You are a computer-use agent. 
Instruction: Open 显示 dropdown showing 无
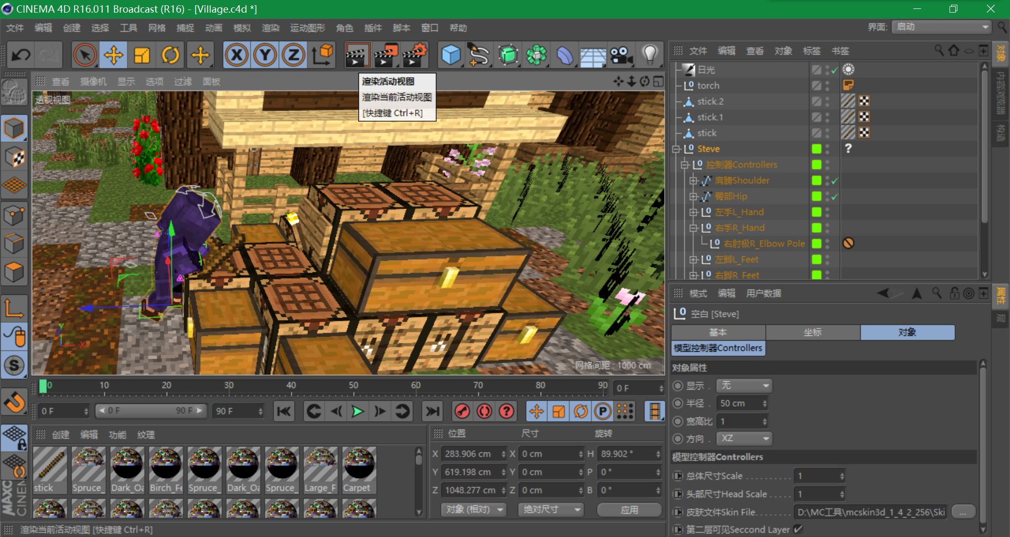pos(744,386)
